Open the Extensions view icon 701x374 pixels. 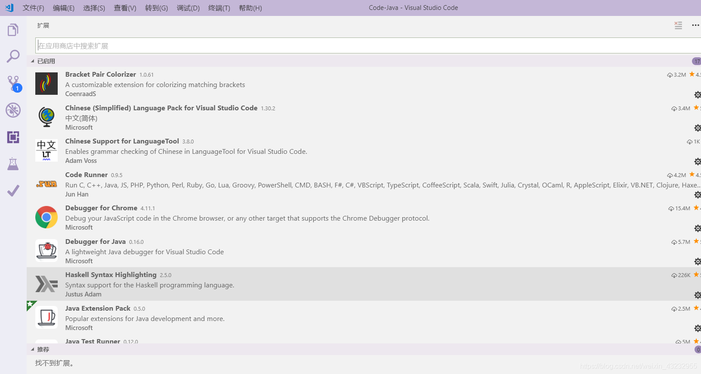click(13, 137)
